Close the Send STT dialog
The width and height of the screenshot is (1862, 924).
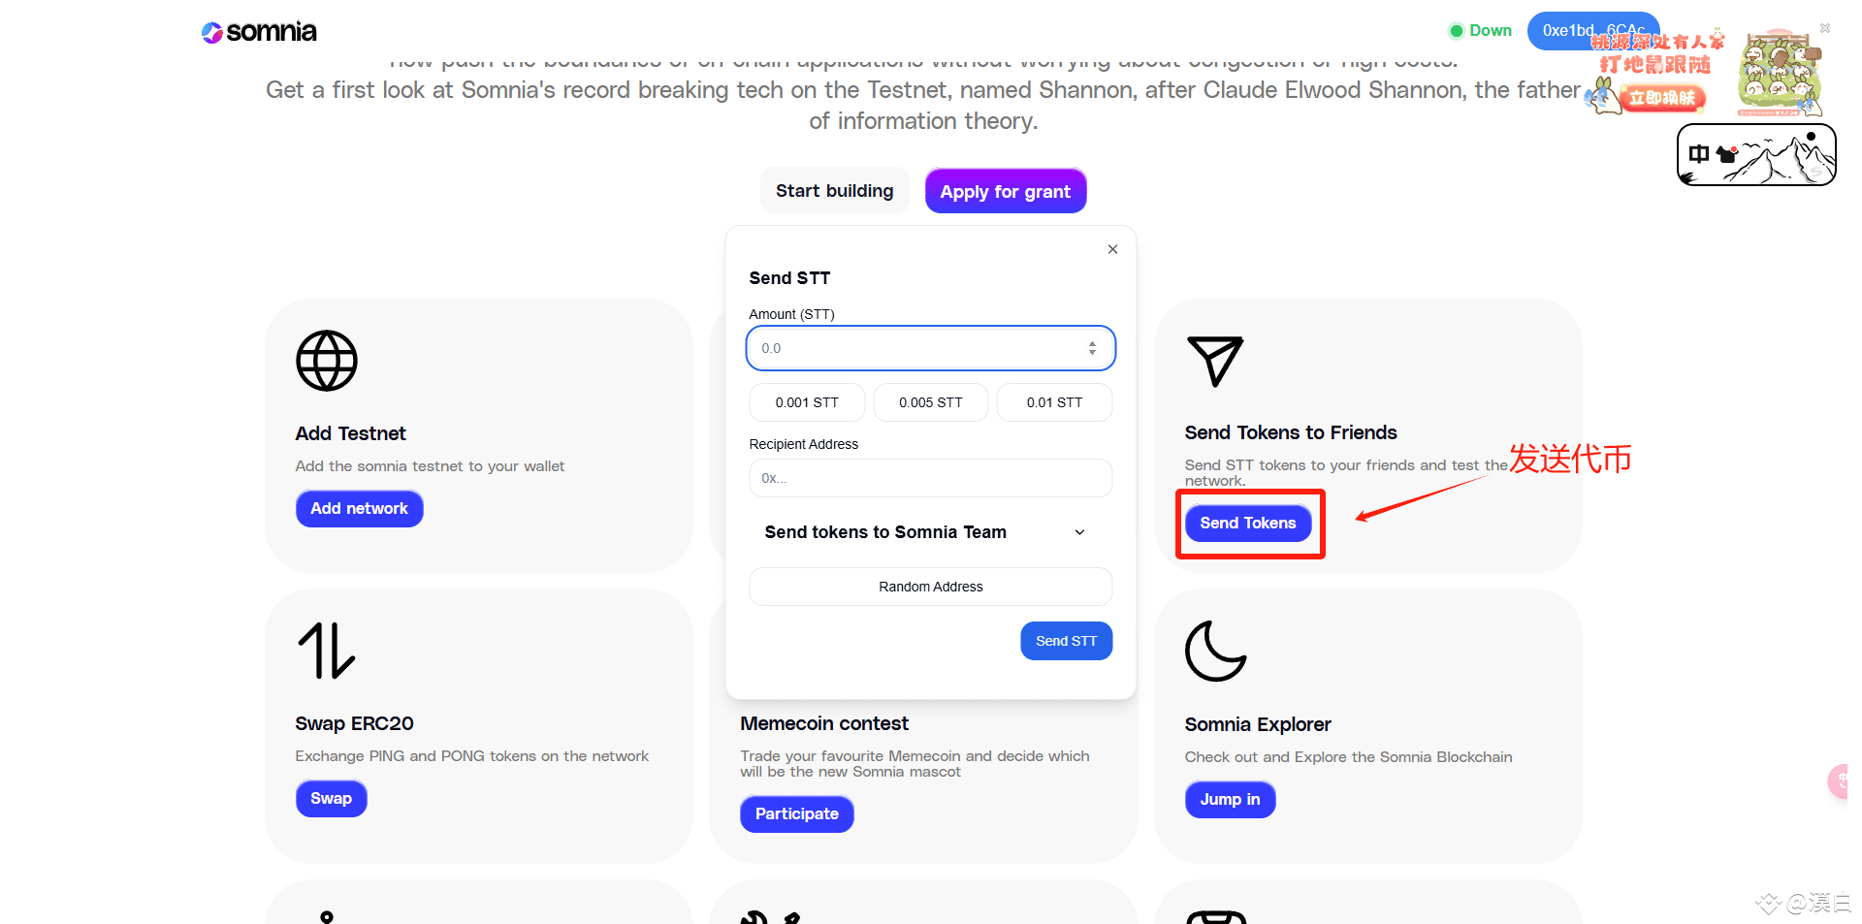[1112, 249]
